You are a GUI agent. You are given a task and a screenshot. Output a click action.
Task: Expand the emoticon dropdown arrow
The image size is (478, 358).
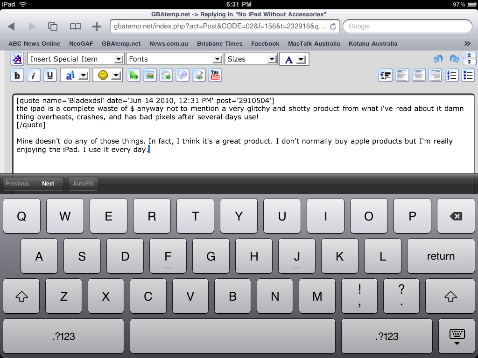point(116,76)
